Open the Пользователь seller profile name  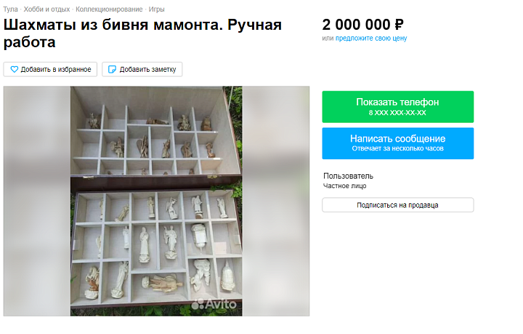pos(348,176)
